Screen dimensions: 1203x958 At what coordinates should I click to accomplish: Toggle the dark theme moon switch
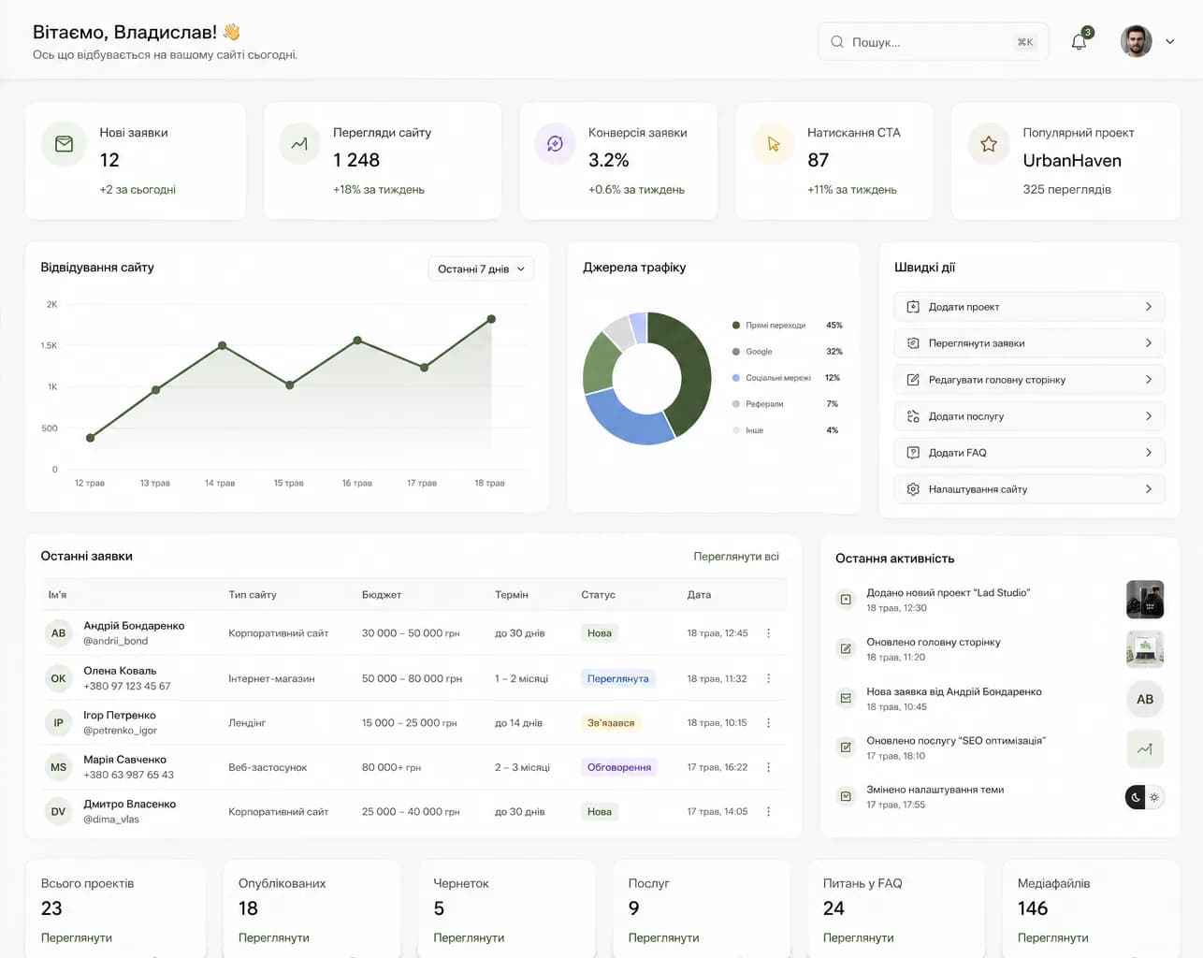[1136, 797]
